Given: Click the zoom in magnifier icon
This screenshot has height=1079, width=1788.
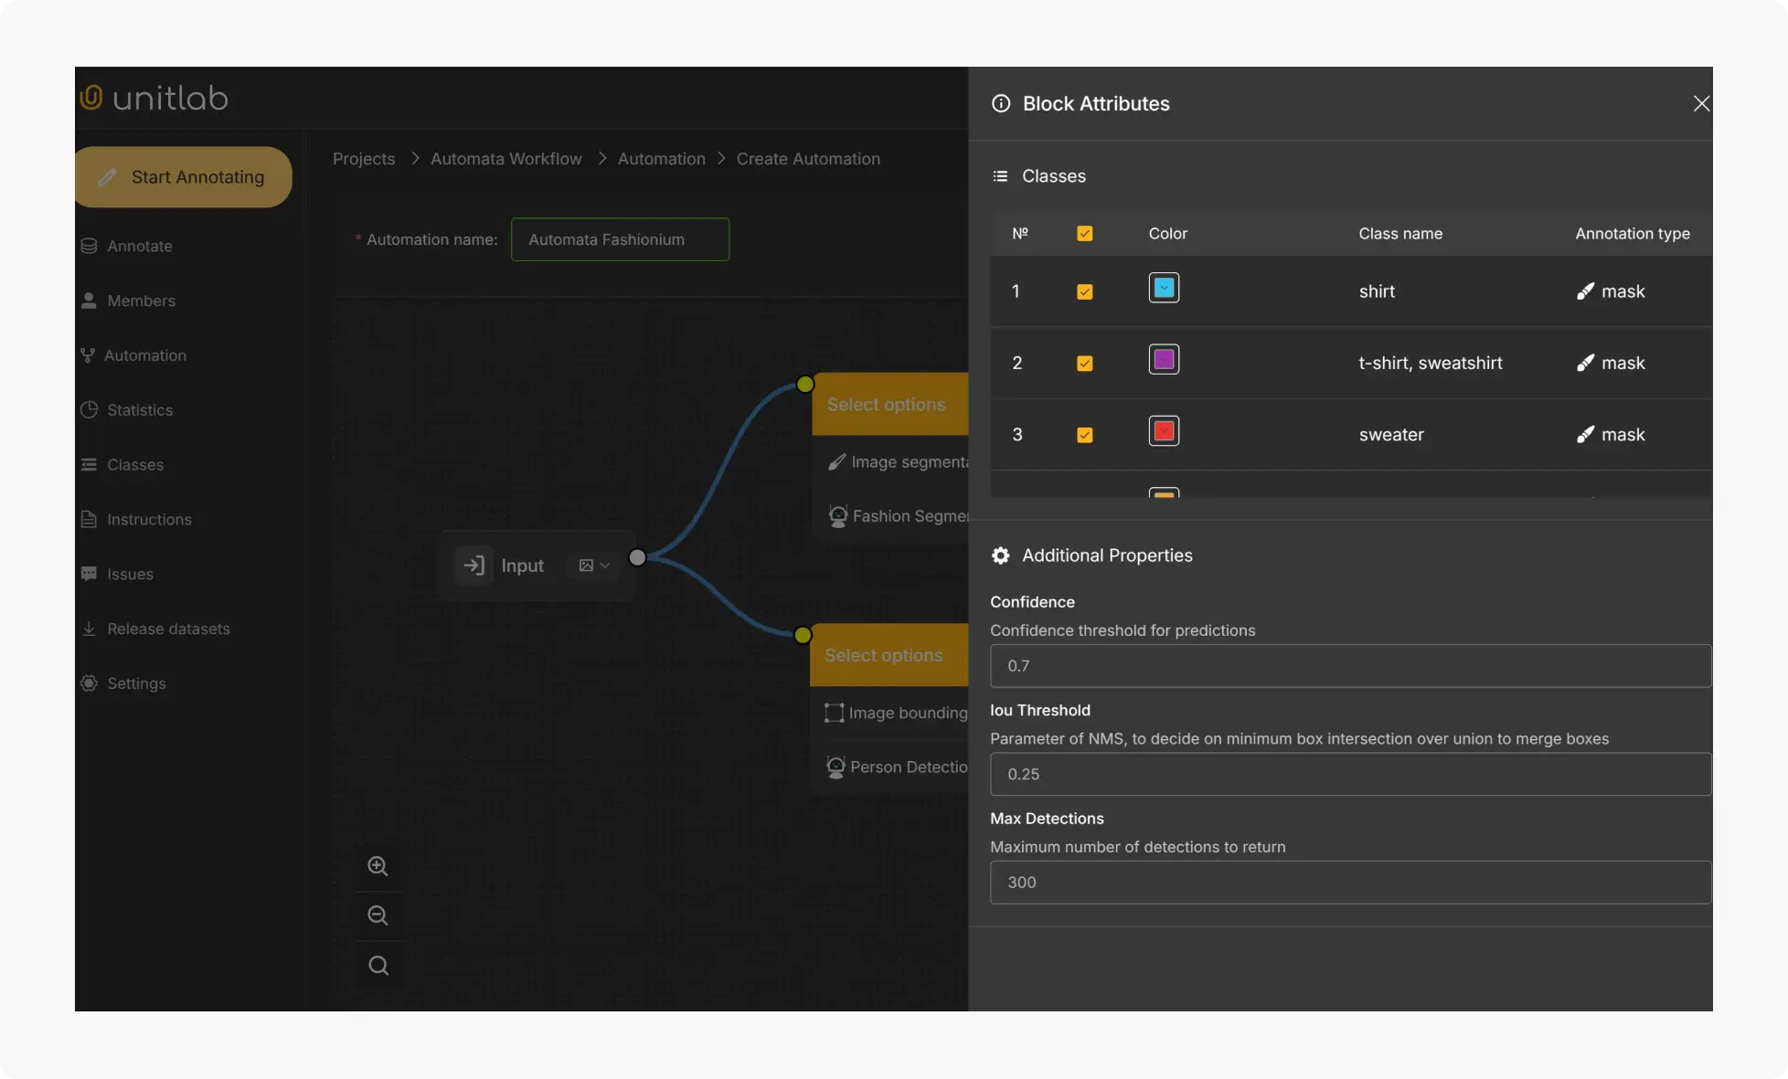Looking at the screenshot, I should click(378, 866).
